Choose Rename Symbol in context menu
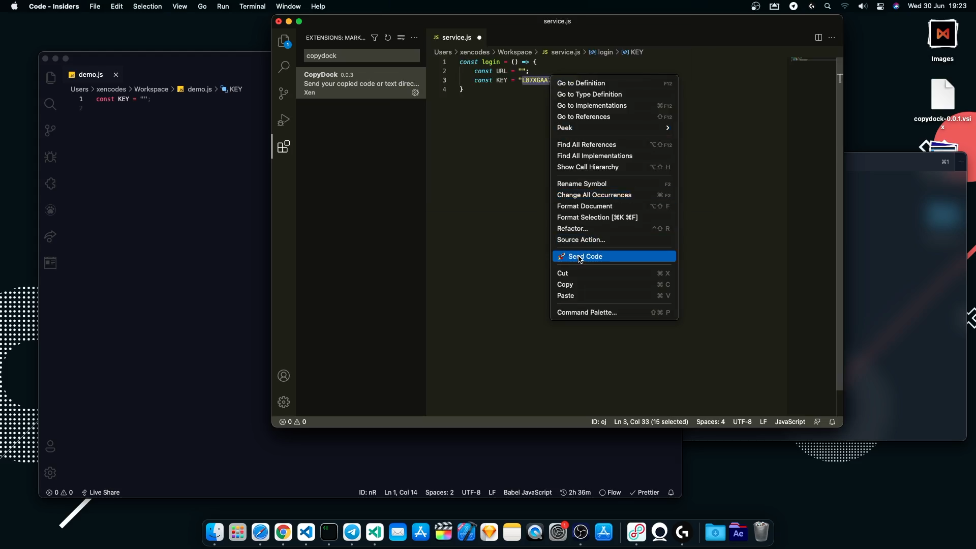976x549 pixels. [582, 184]
